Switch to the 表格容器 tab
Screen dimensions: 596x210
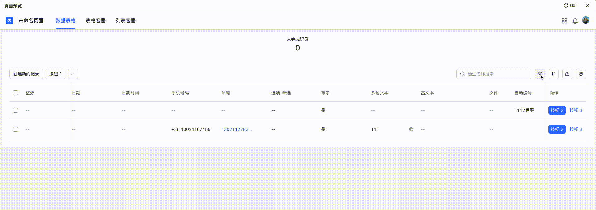tap(96, 21)
